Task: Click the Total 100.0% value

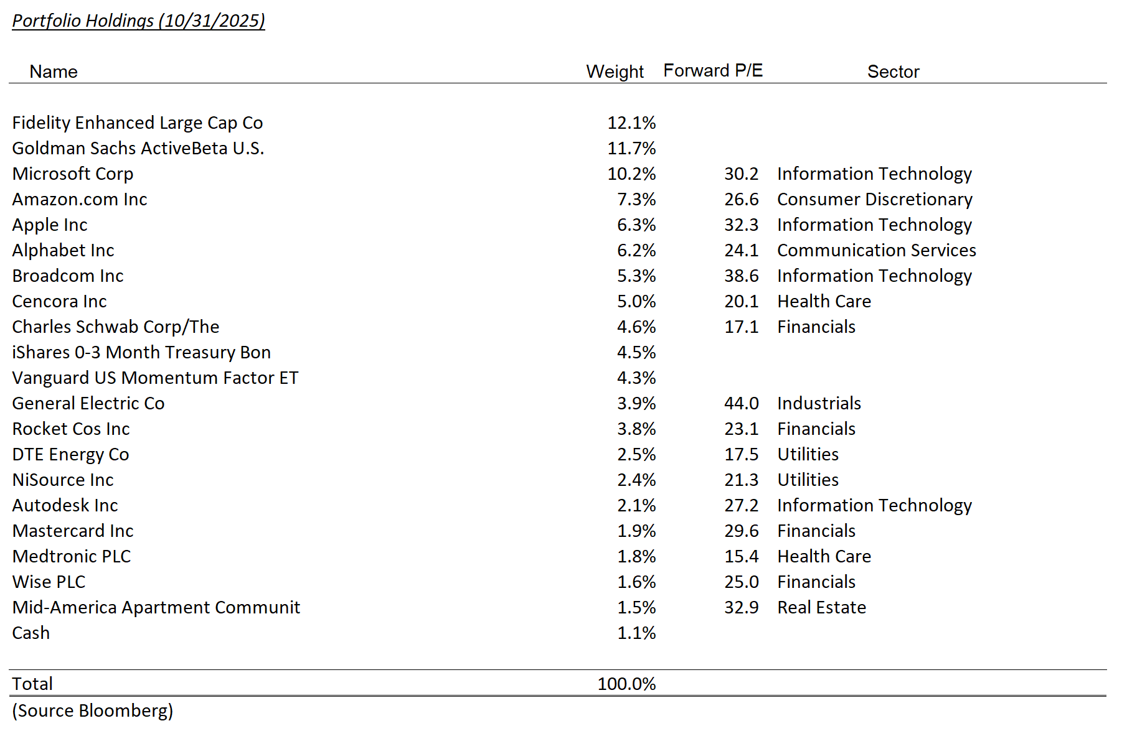Action: [x=626, y=684]
